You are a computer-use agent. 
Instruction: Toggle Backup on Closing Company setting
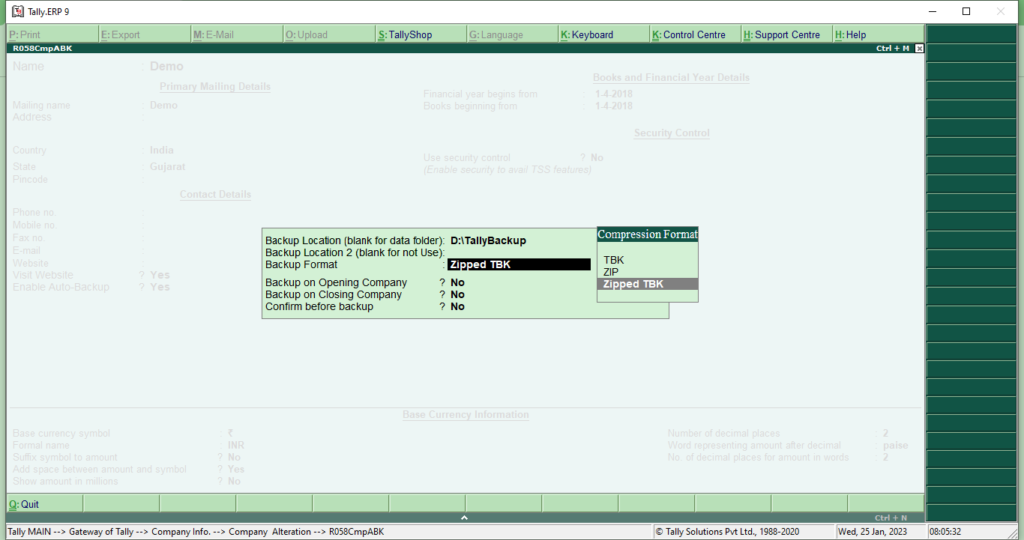tap(457, 294)
